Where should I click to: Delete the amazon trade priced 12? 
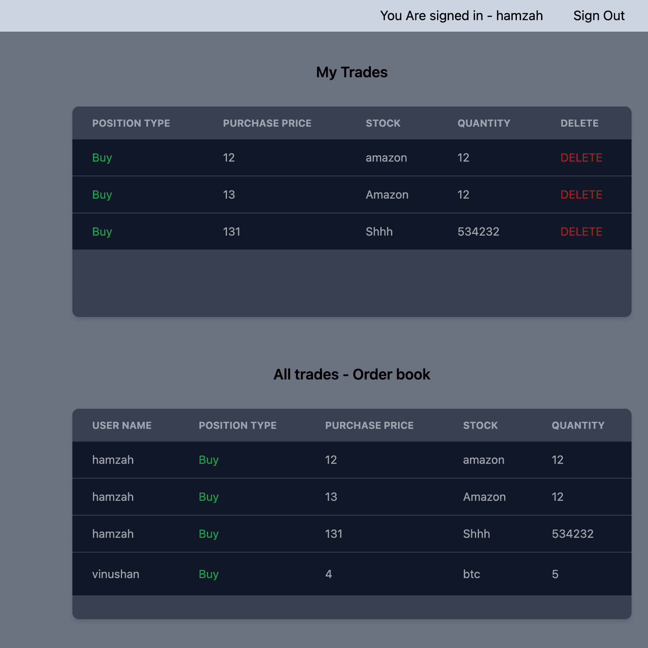point(581,157)
